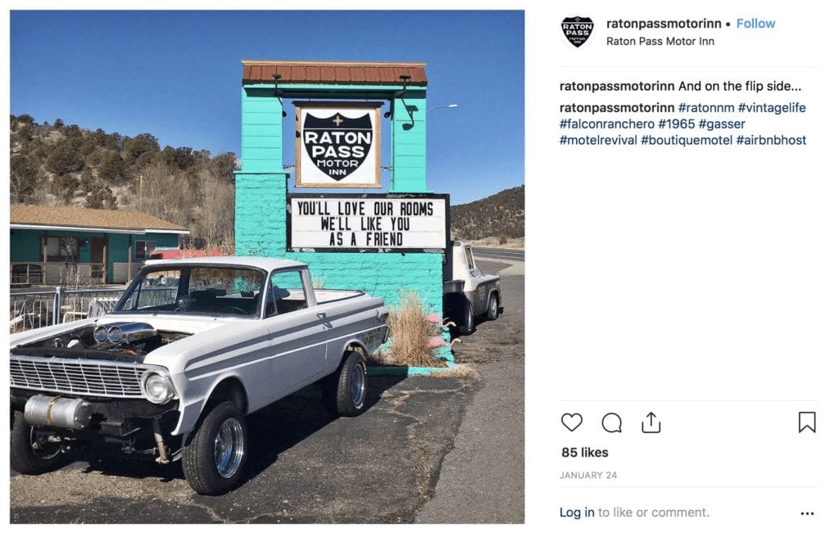Open comments using the speech bubble icon
This screenshot has width=839, height=537.
[x=611, y=422]
